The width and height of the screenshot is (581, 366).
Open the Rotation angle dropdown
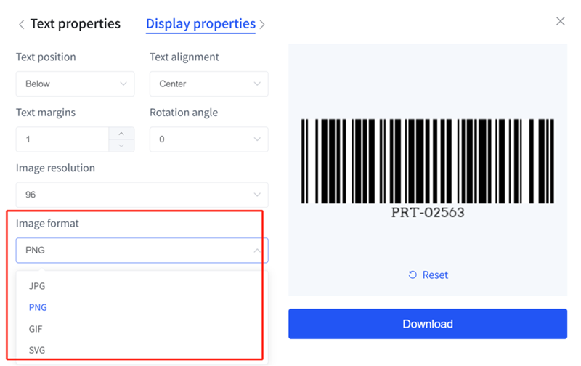(208, 139)
